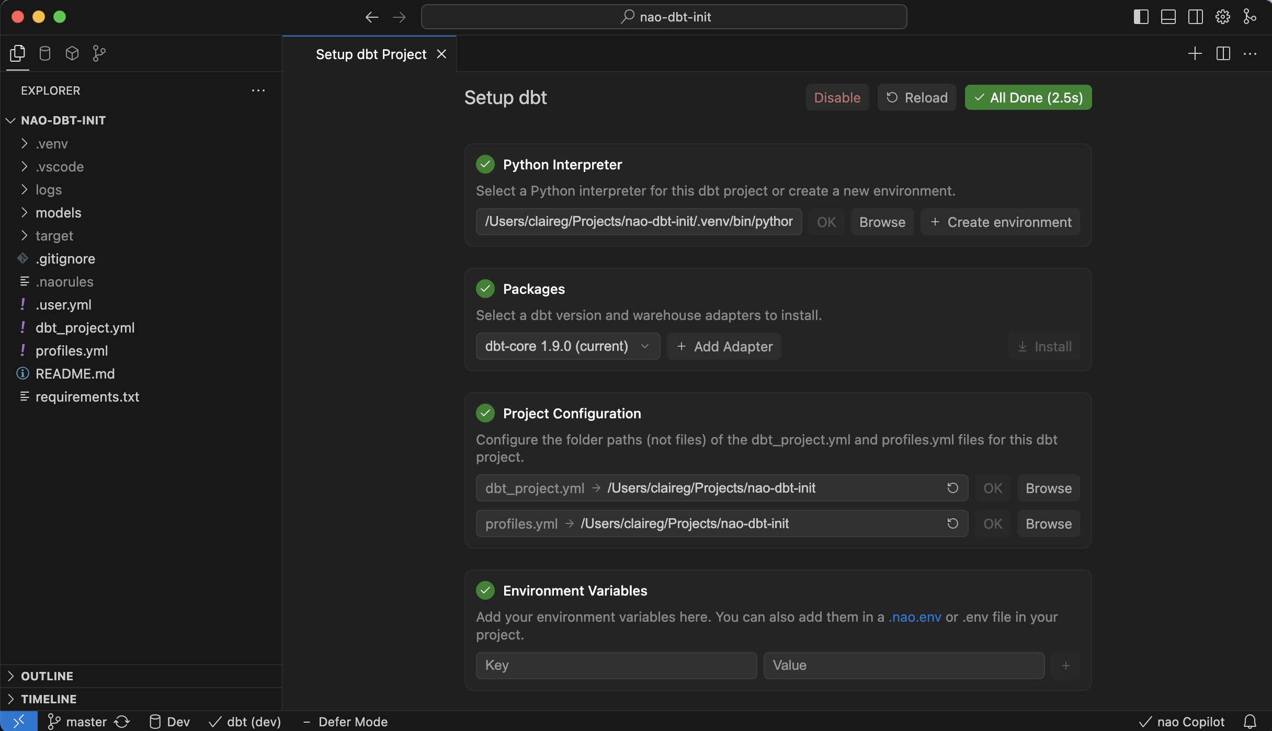Open the Explorer icon in the activity bar
This screenshot has width=1272, height=731.
tap(16, 53)
